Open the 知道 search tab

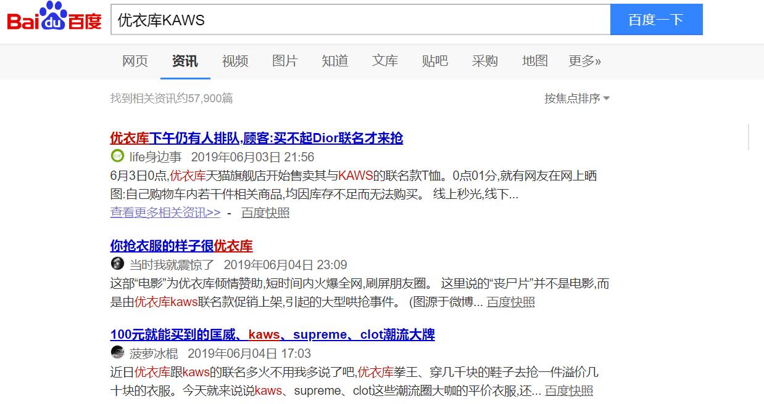click(x=334, y=61)
